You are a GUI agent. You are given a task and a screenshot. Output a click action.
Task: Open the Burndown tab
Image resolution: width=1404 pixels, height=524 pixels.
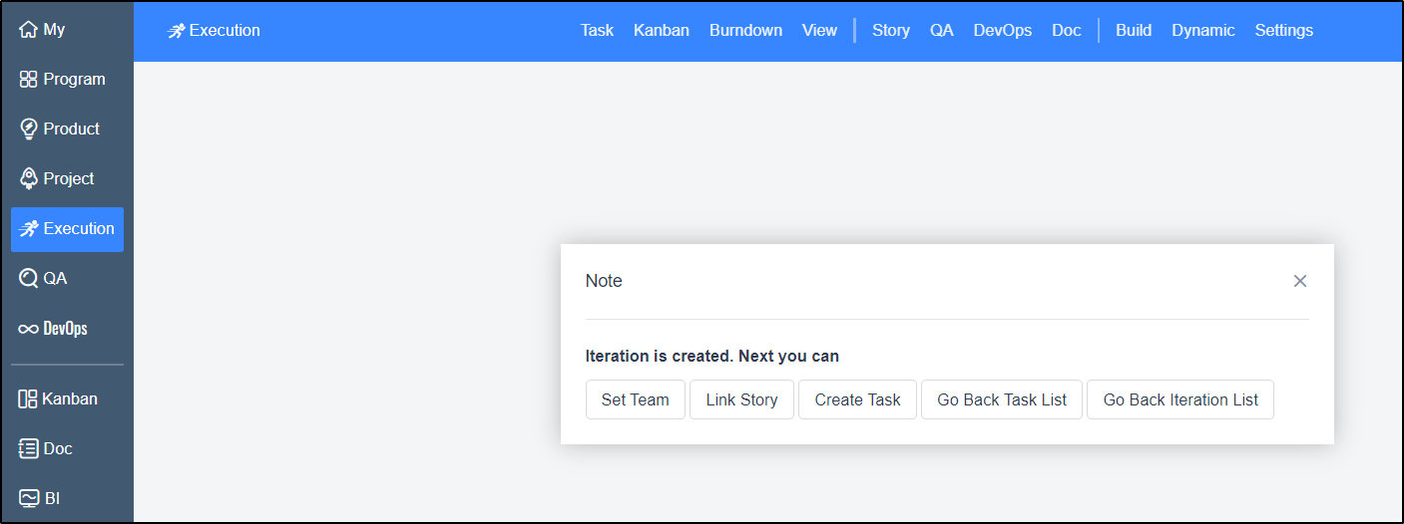[x=745, y=31]
